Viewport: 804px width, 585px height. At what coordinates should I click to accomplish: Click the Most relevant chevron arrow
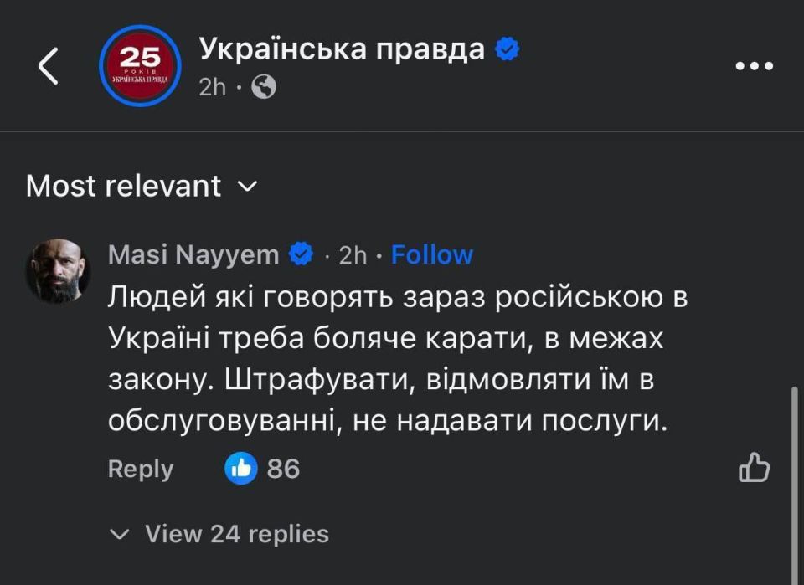click(x=246, y=188)
